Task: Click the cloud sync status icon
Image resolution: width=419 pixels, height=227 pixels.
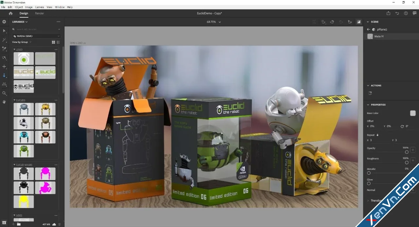Action: point(54,224)
